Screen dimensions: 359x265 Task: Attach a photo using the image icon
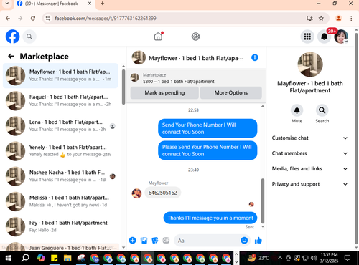tap(144, 241)
